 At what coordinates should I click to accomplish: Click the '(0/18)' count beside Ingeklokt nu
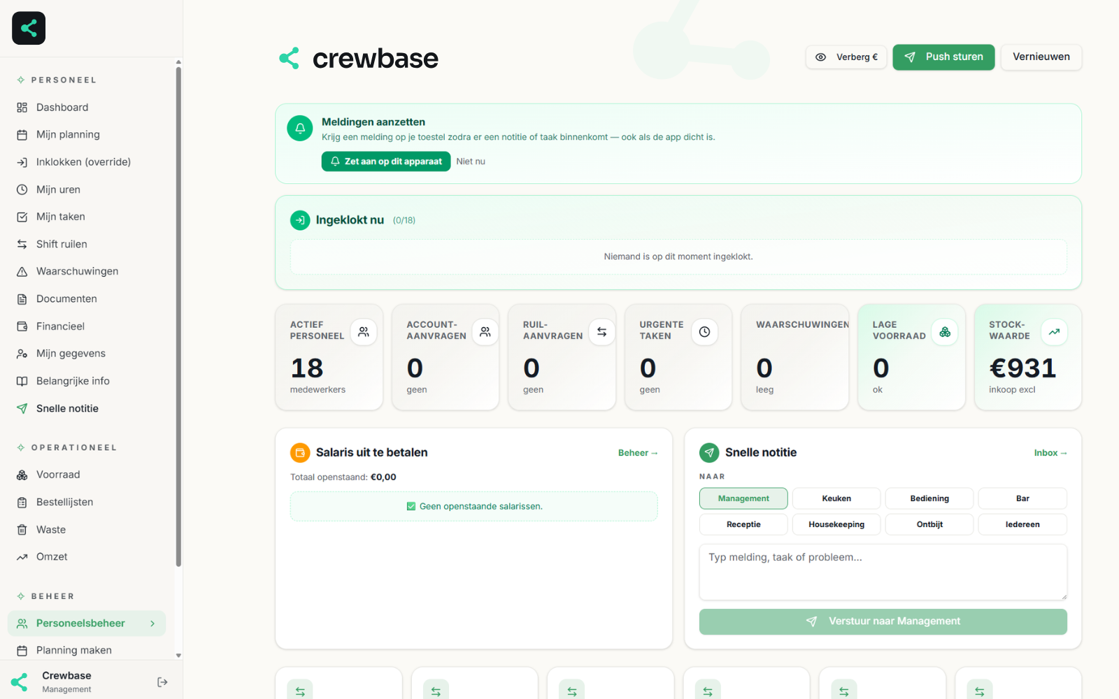404,220
